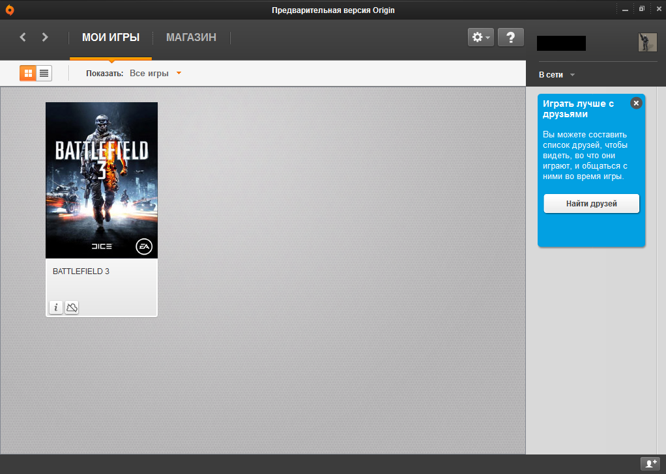Viewport: 666px width, 474px height.
Task: Click the Origin logo icon
Action: [9, 10]
